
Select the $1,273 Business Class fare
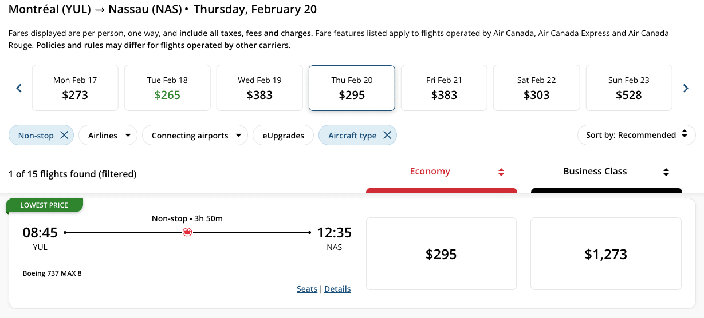tap(605, 254)
